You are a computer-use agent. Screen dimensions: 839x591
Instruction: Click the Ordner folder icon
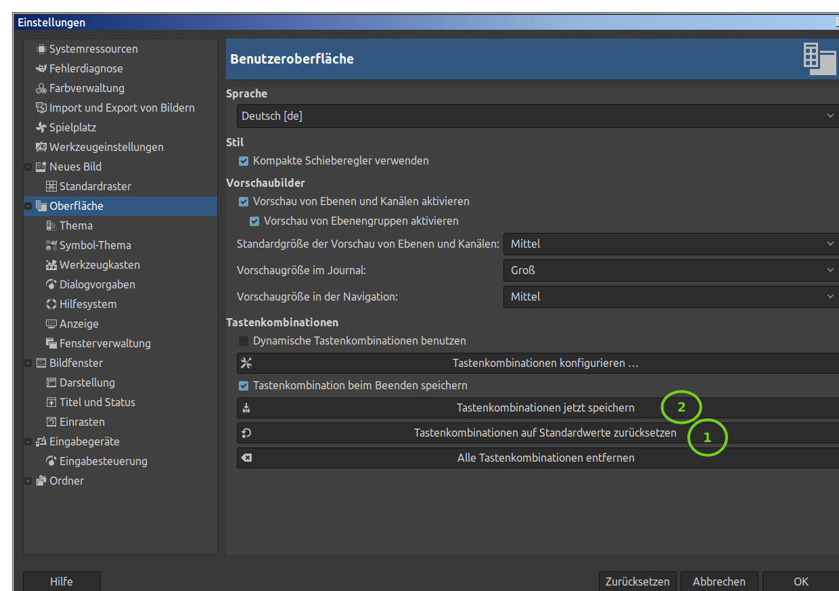(41, 481)
